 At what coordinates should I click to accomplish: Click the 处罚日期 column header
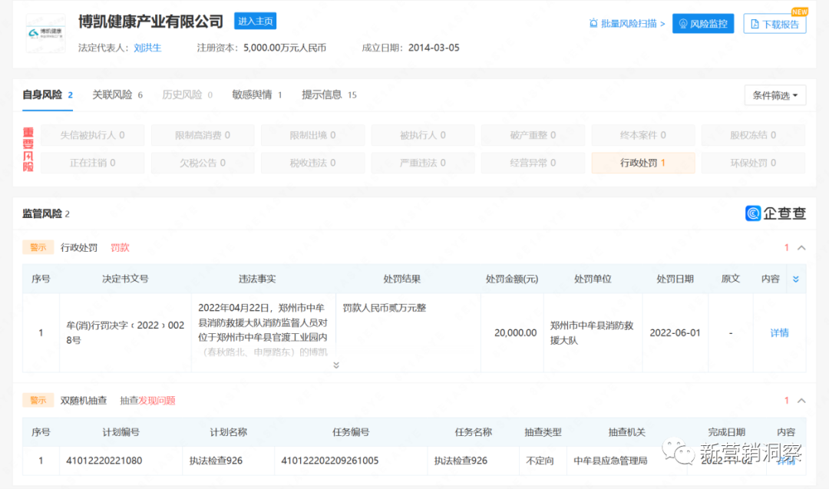click(675, 279)
